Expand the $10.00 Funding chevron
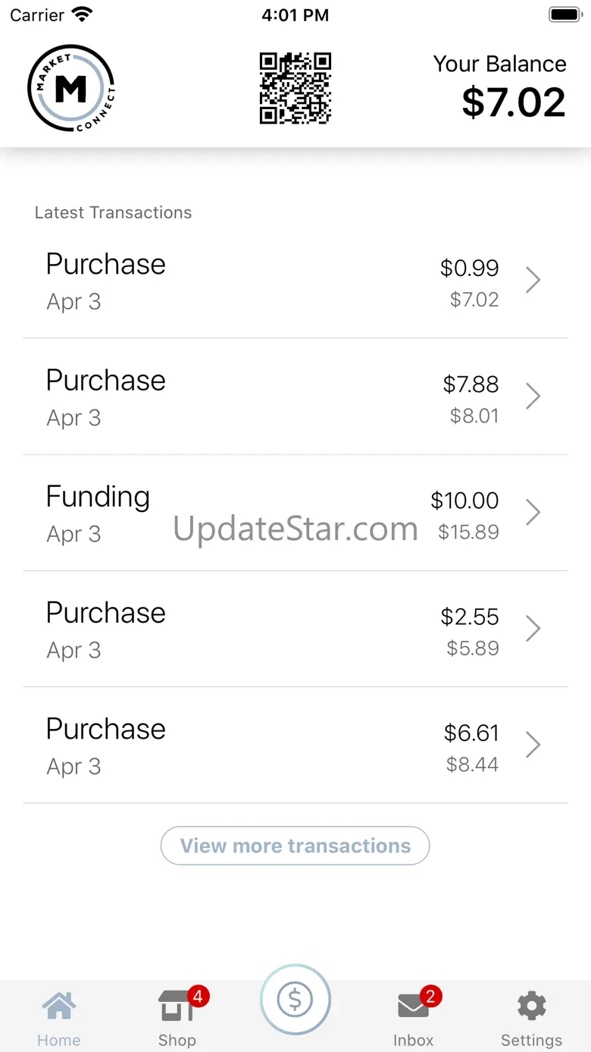This screenshot has width=591, height=1052. (533, 512)
